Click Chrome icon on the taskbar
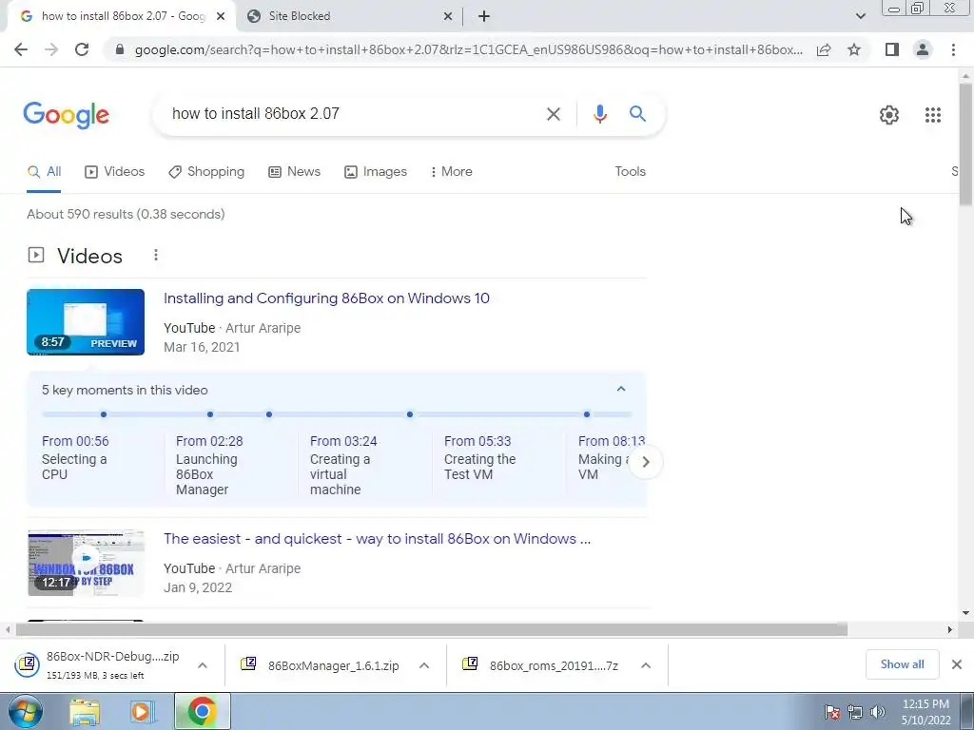Viewport: 974px width, 730px height. (202, 711)
